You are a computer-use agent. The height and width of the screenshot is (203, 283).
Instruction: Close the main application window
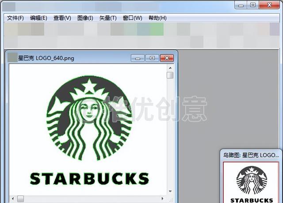point(269,5)
